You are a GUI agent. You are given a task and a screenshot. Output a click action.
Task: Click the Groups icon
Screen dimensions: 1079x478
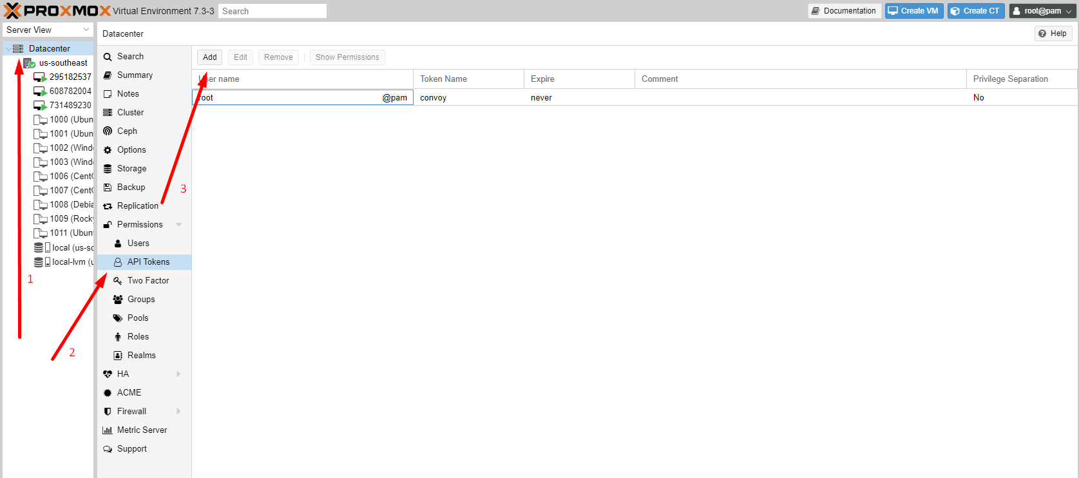point(118,300)
